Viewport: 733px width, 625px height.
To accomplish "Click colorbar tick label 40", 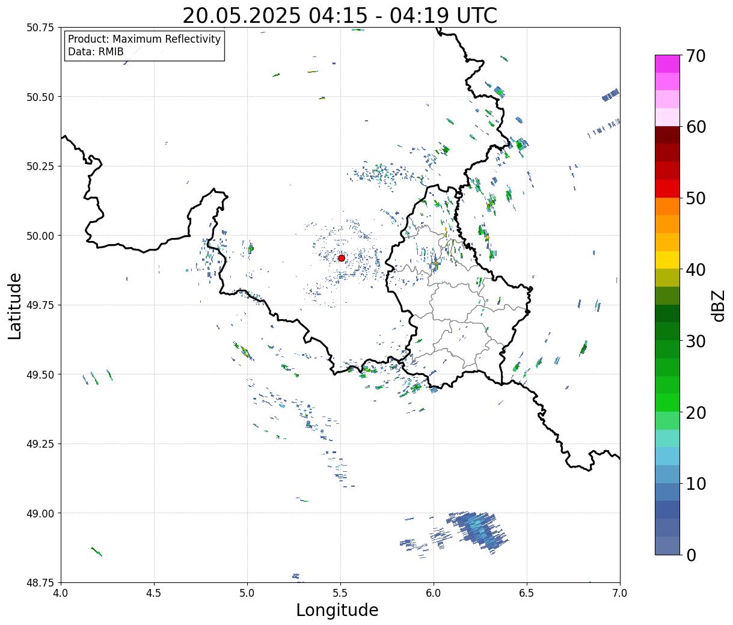I will coord(696,270).
